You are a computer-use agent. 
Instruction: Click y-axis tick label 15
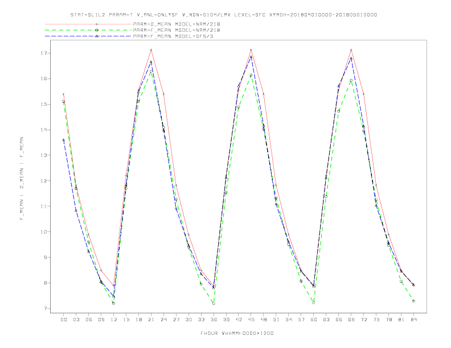pos(44,104)
